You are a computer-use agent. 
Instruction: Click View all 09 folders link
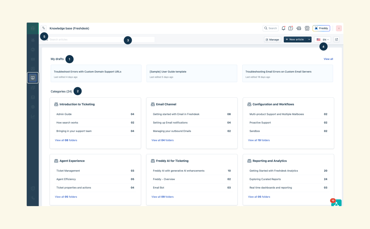point(162,197)
